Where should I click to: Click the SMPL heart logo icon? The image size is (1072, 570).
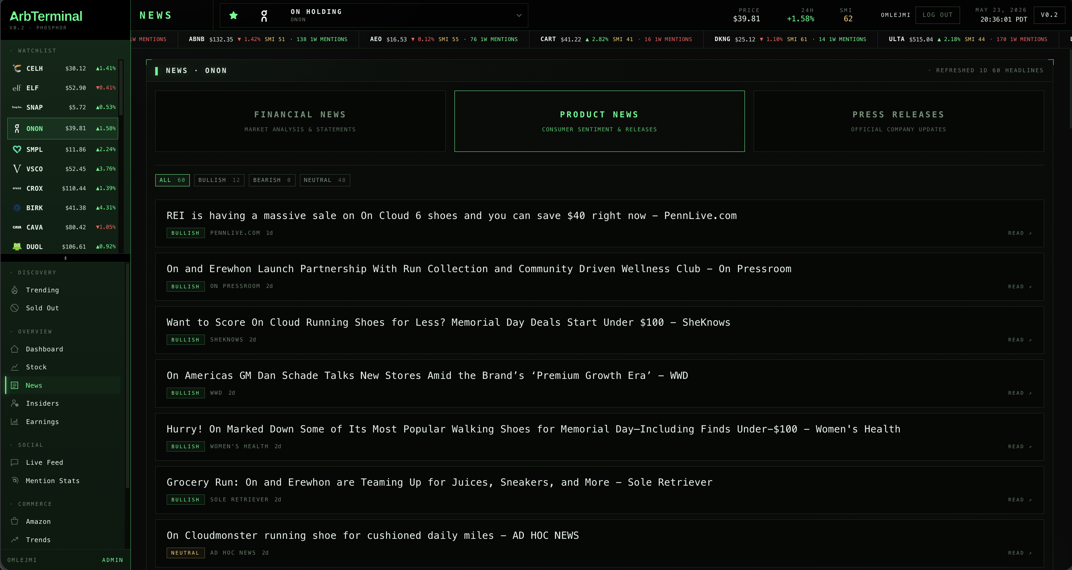(x=17, y=149)
